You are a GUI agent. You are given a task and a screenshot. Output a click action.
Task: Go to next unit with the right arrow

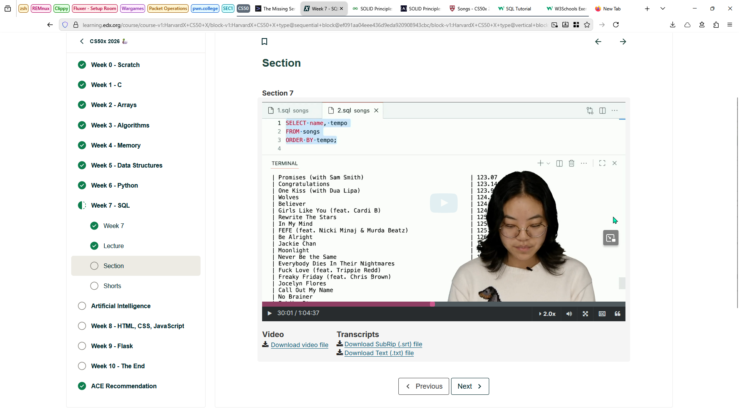point(623,42)
